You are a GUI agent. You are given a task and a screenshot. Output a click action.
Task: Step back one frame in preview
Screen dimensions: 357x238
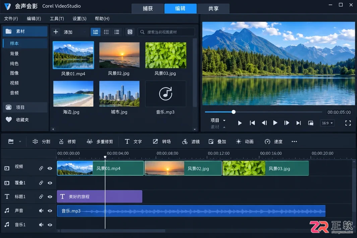(264, 123)
